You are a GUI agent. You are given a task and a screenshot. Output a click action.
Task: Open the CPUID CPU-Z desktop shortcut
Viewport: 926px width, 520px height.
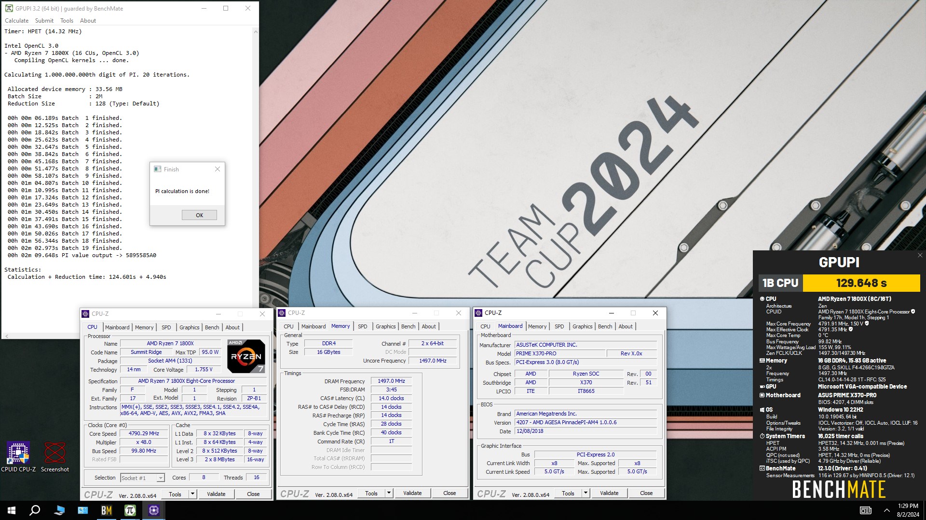(18, 457)
